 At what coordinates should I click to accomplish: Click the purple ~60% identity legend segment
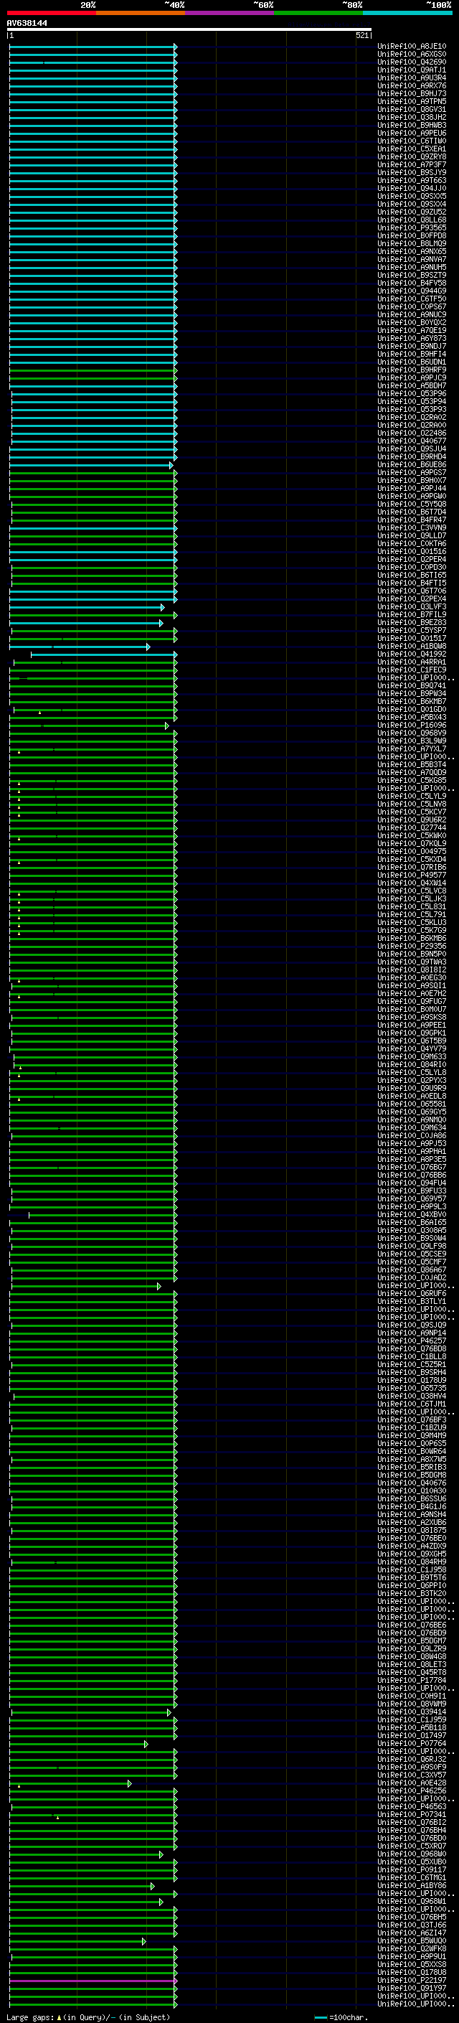tap(230, 13)
